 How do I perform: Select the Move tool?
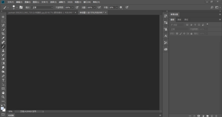(x=3, y=17)
